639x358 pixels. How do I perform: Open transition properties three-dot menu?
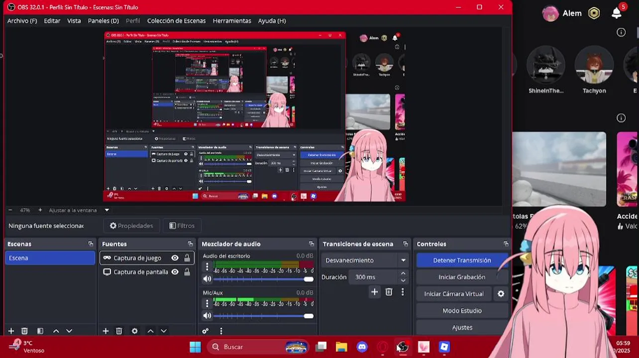tap(403, 292)
